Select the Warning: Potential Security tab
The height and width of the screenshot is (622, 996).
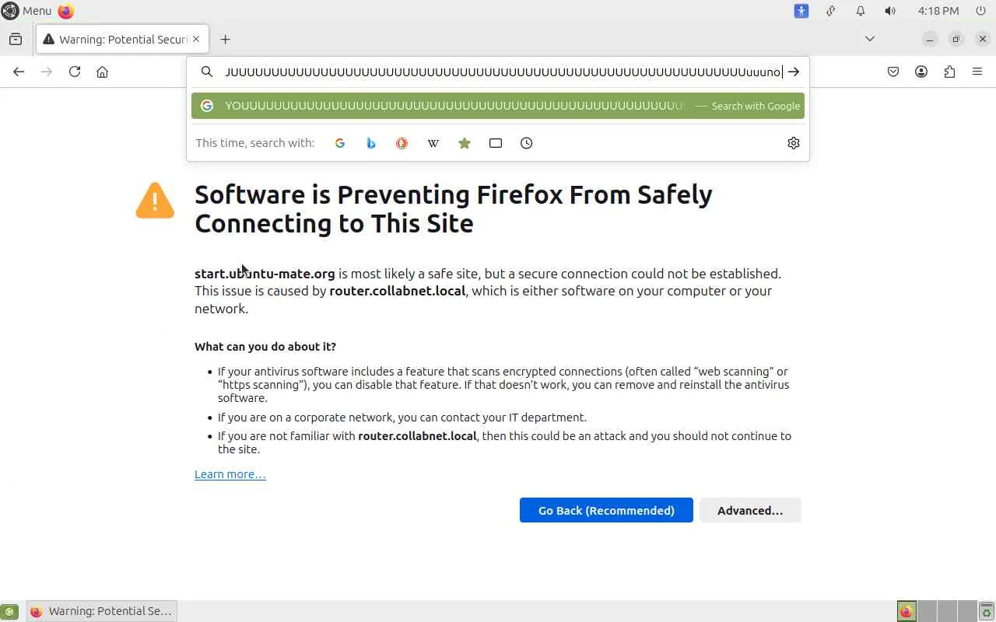click(117, 39)
